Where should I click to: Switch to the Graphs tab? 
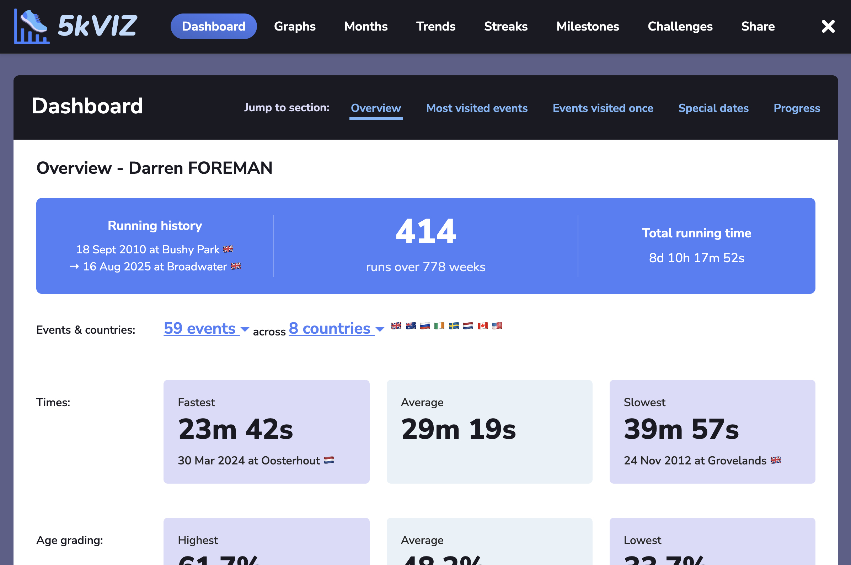tap(294, 26)
